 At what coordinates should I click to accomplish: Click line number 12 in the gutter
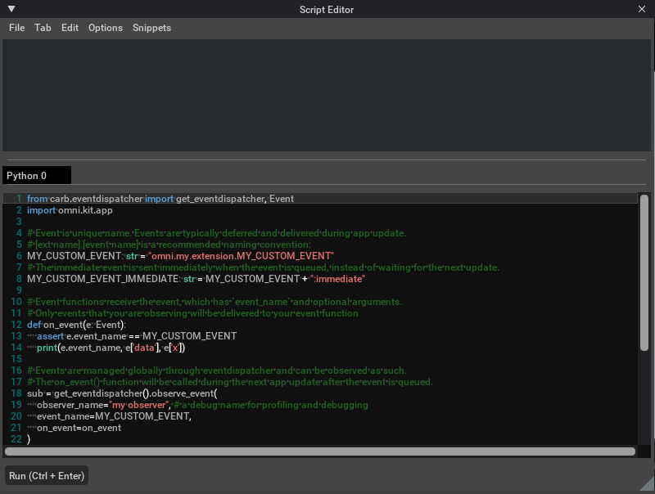[x=16, y=325]
